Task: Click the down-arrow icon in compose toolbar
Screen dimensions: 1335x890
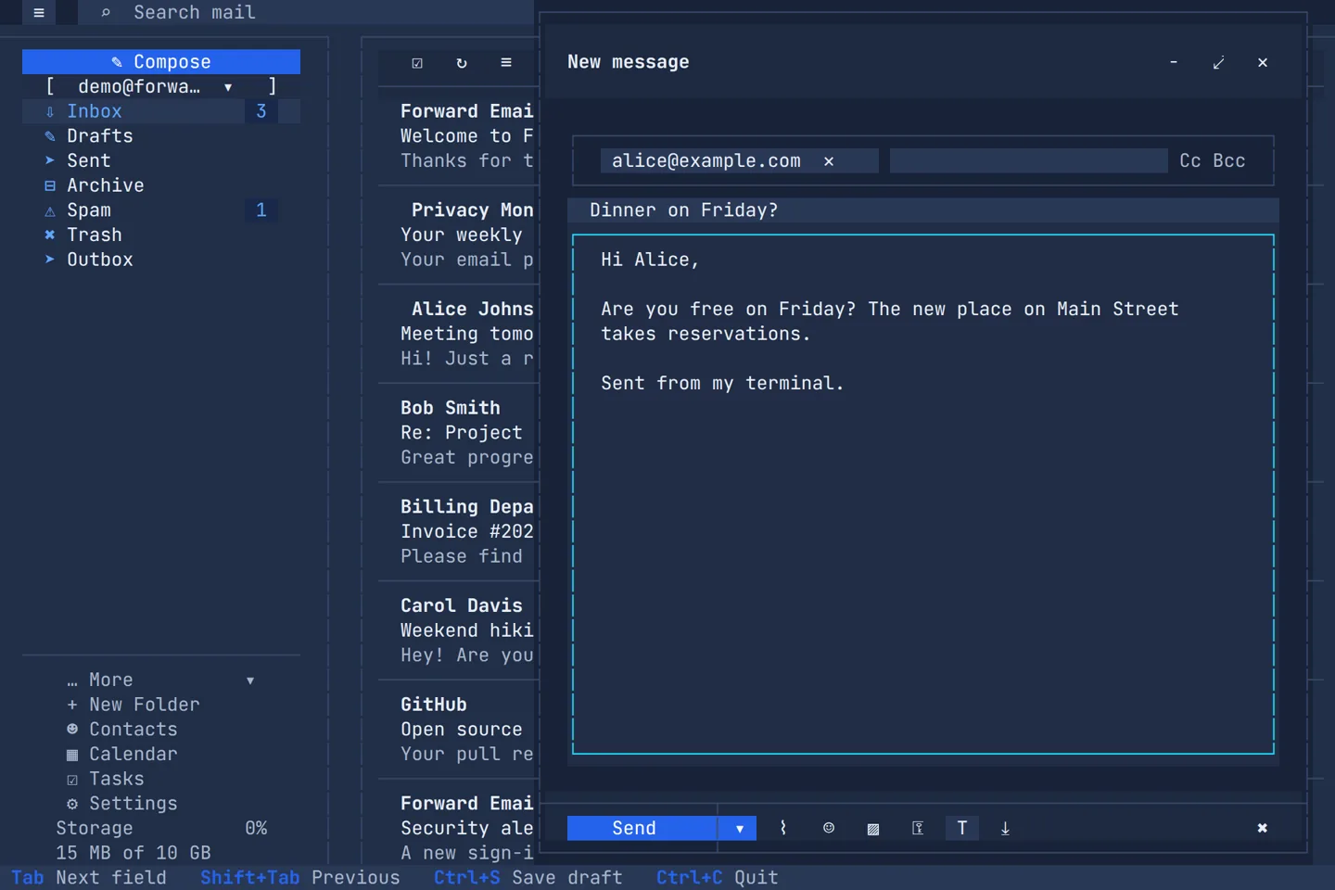Action: pyautogui.click(x=1006, y=828)
